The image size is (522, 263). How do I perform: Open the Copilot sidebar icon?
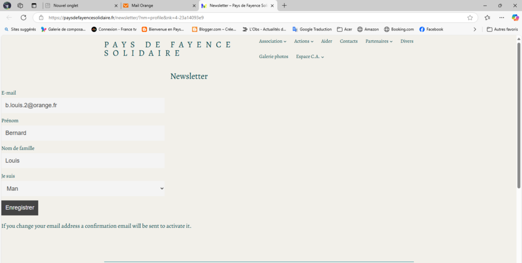[515, 17]
